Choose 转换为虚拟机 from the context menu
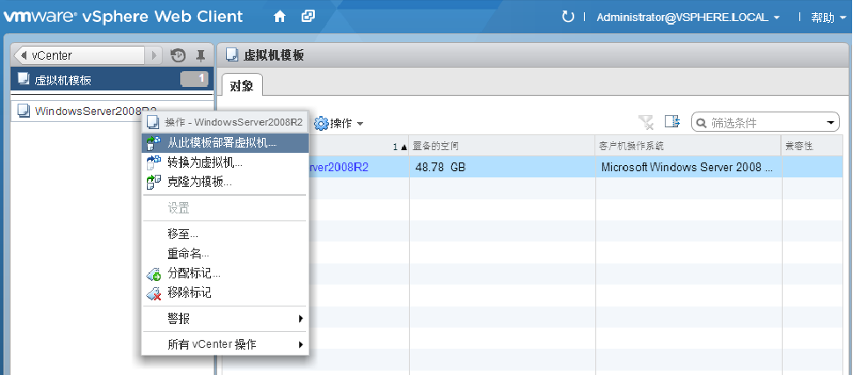853x375 pixels. point(225,162)
